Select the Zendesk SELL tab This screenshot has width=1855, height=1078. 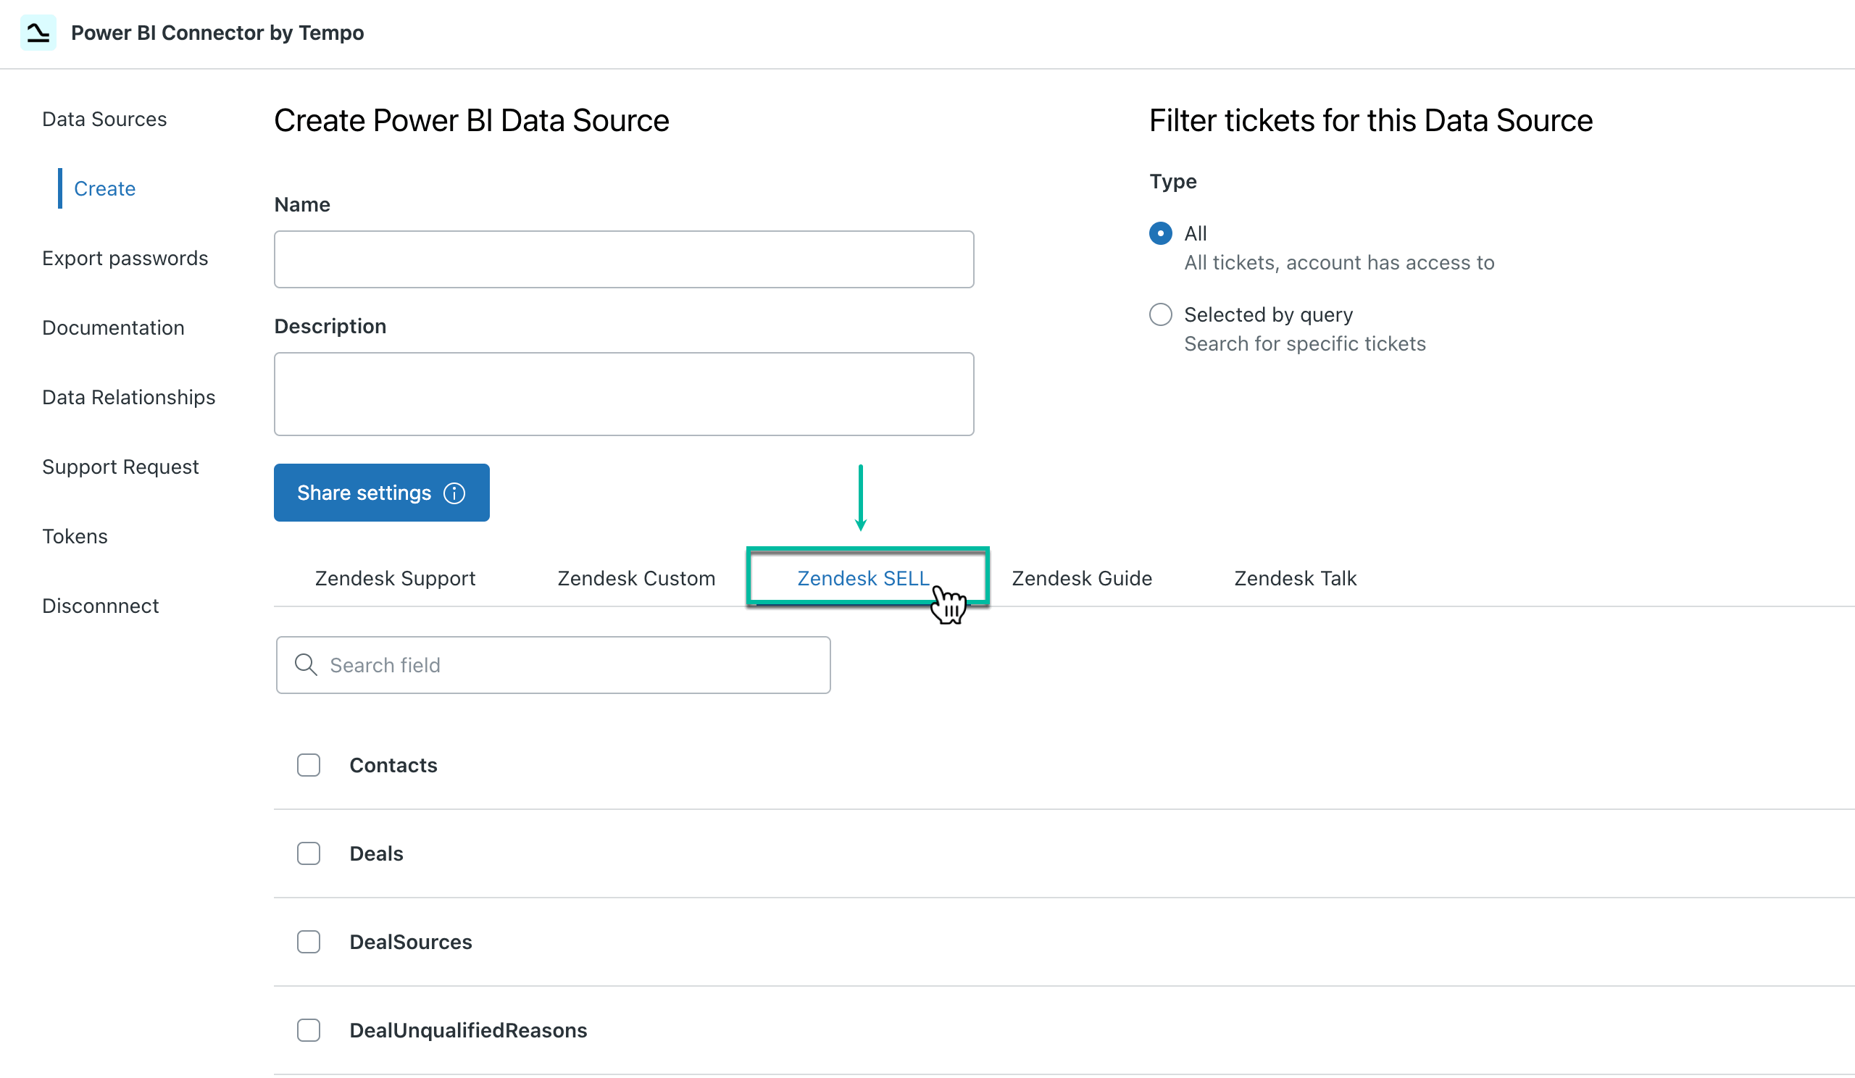coord(863,578)
